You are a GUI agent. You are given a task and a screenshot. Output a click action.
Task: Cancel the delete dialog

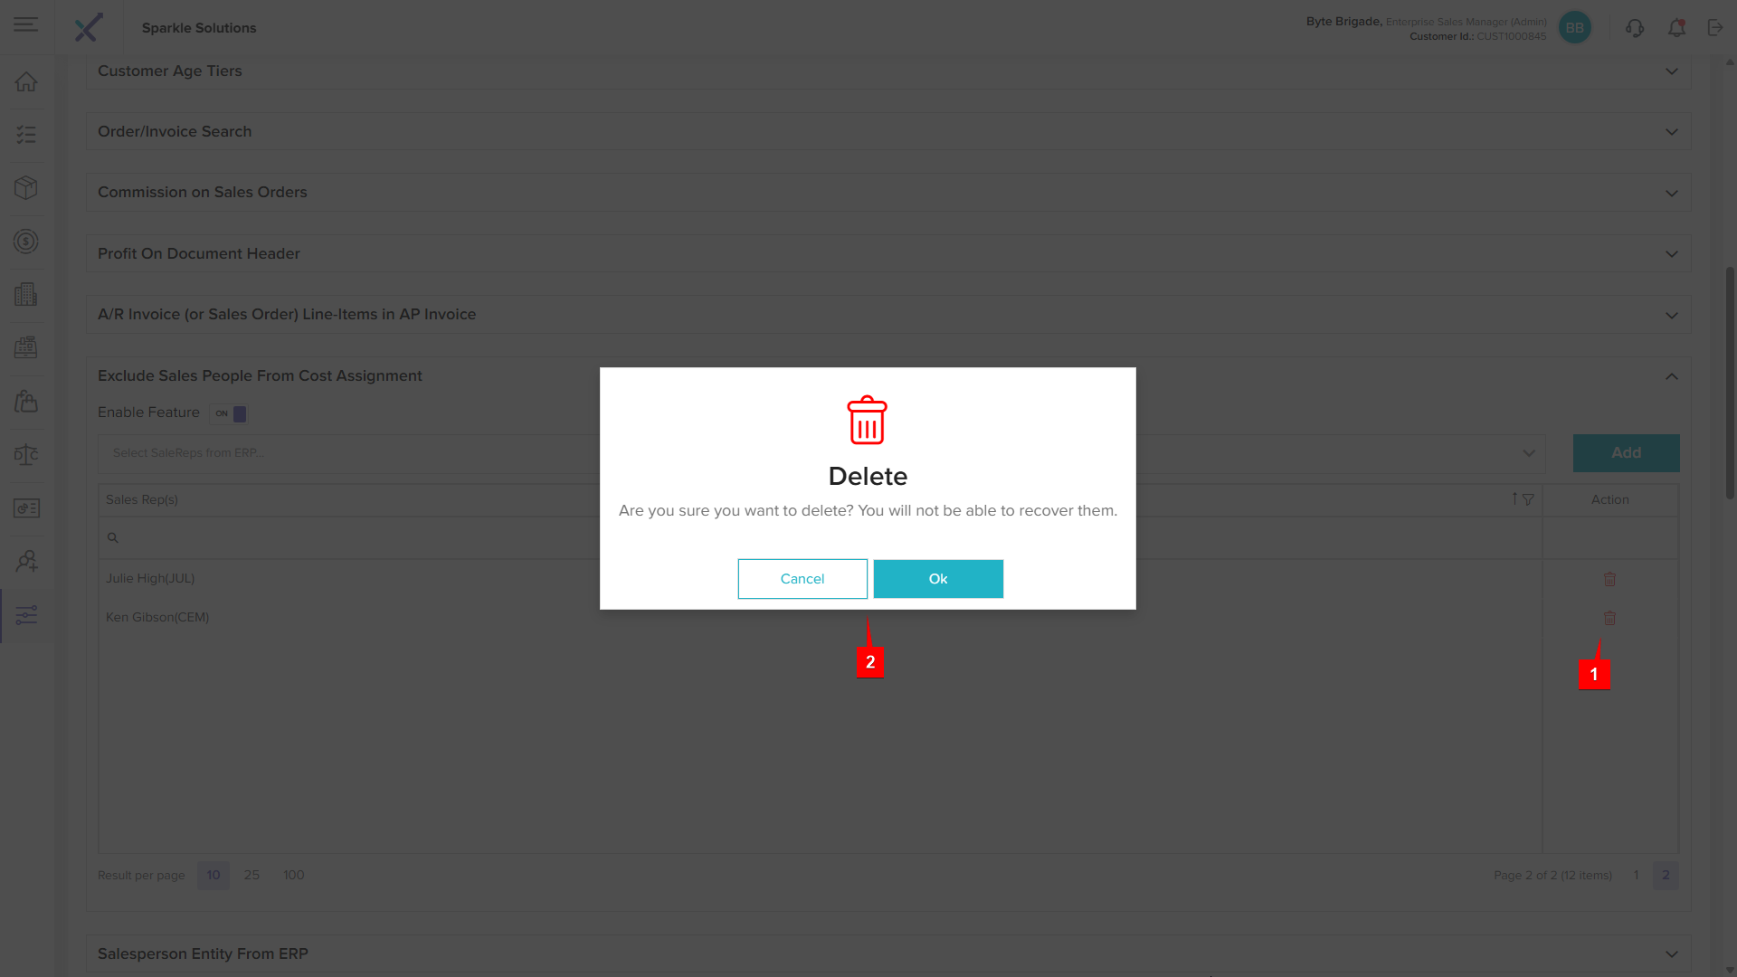(x=802, y=579)
